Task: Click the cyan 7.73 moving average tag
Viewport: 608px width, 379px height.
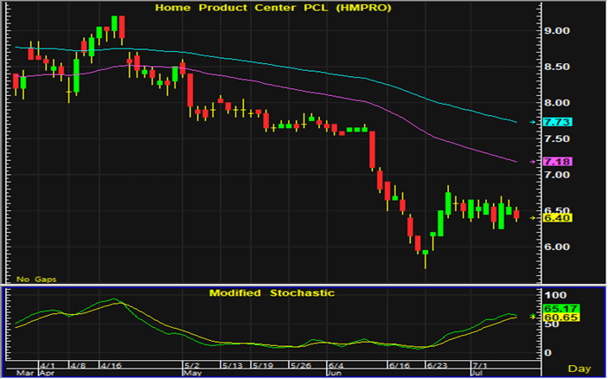Action: pyautogui.click(x=554, y=123)
